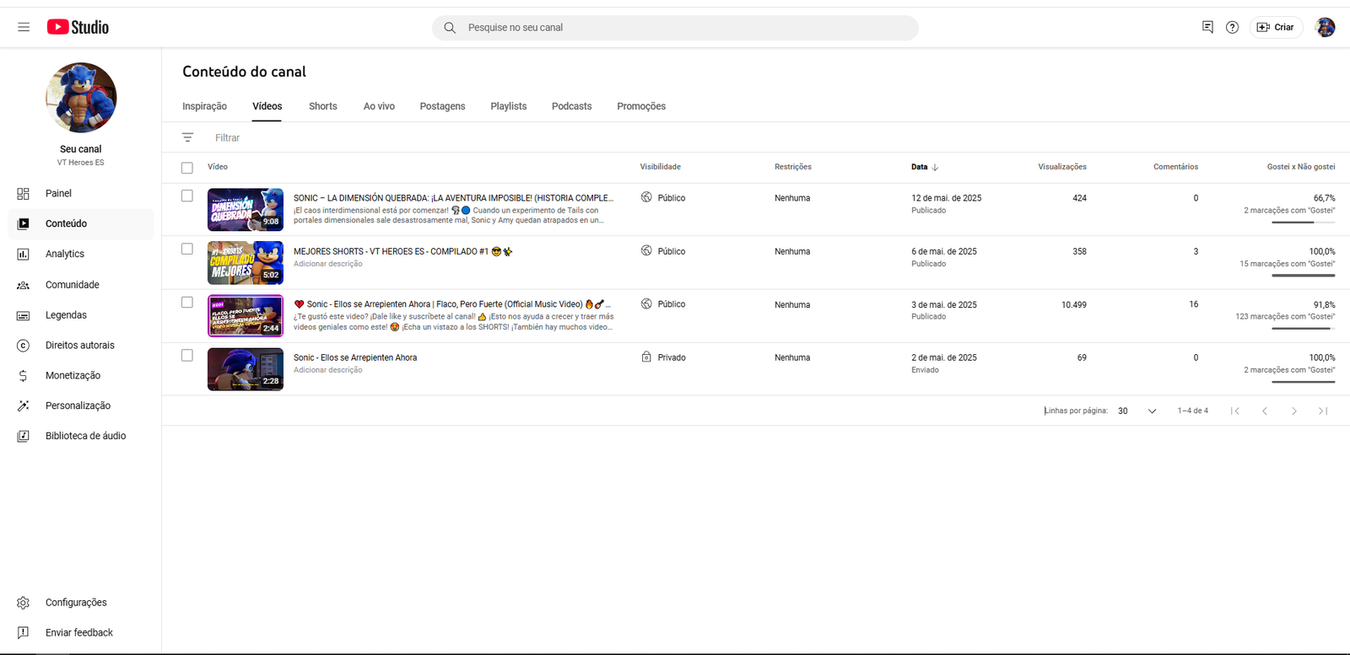Open the 2:28 private video thumbnail

coord(246,369)
